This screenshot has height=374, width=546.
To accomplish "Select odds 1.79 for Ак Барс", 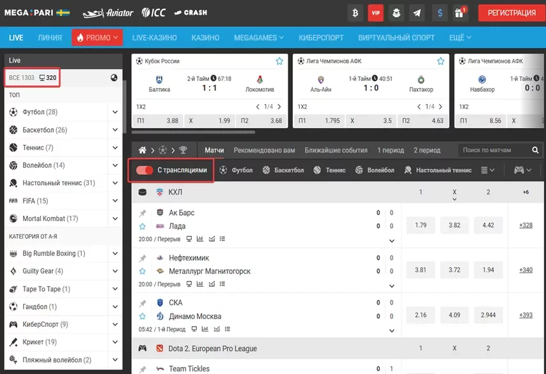I will click(421, 225).
